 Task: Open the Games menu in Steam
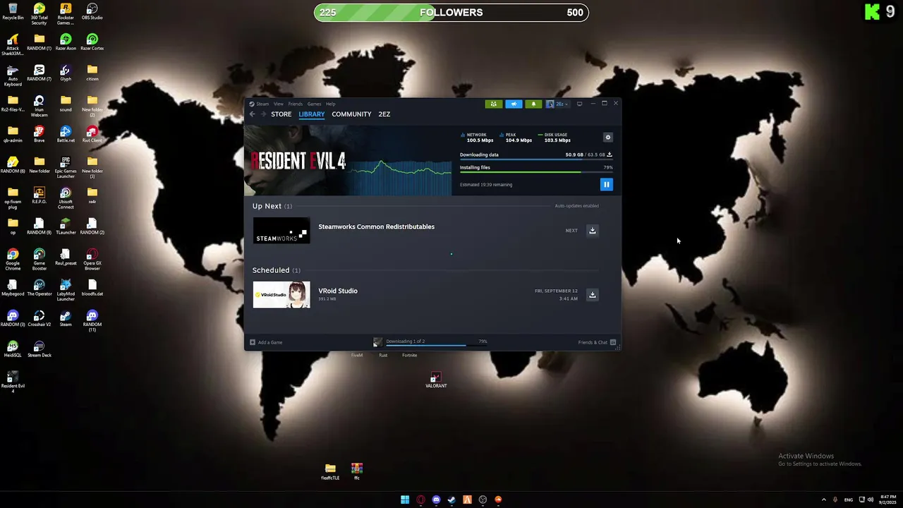(x=314, y=104)
